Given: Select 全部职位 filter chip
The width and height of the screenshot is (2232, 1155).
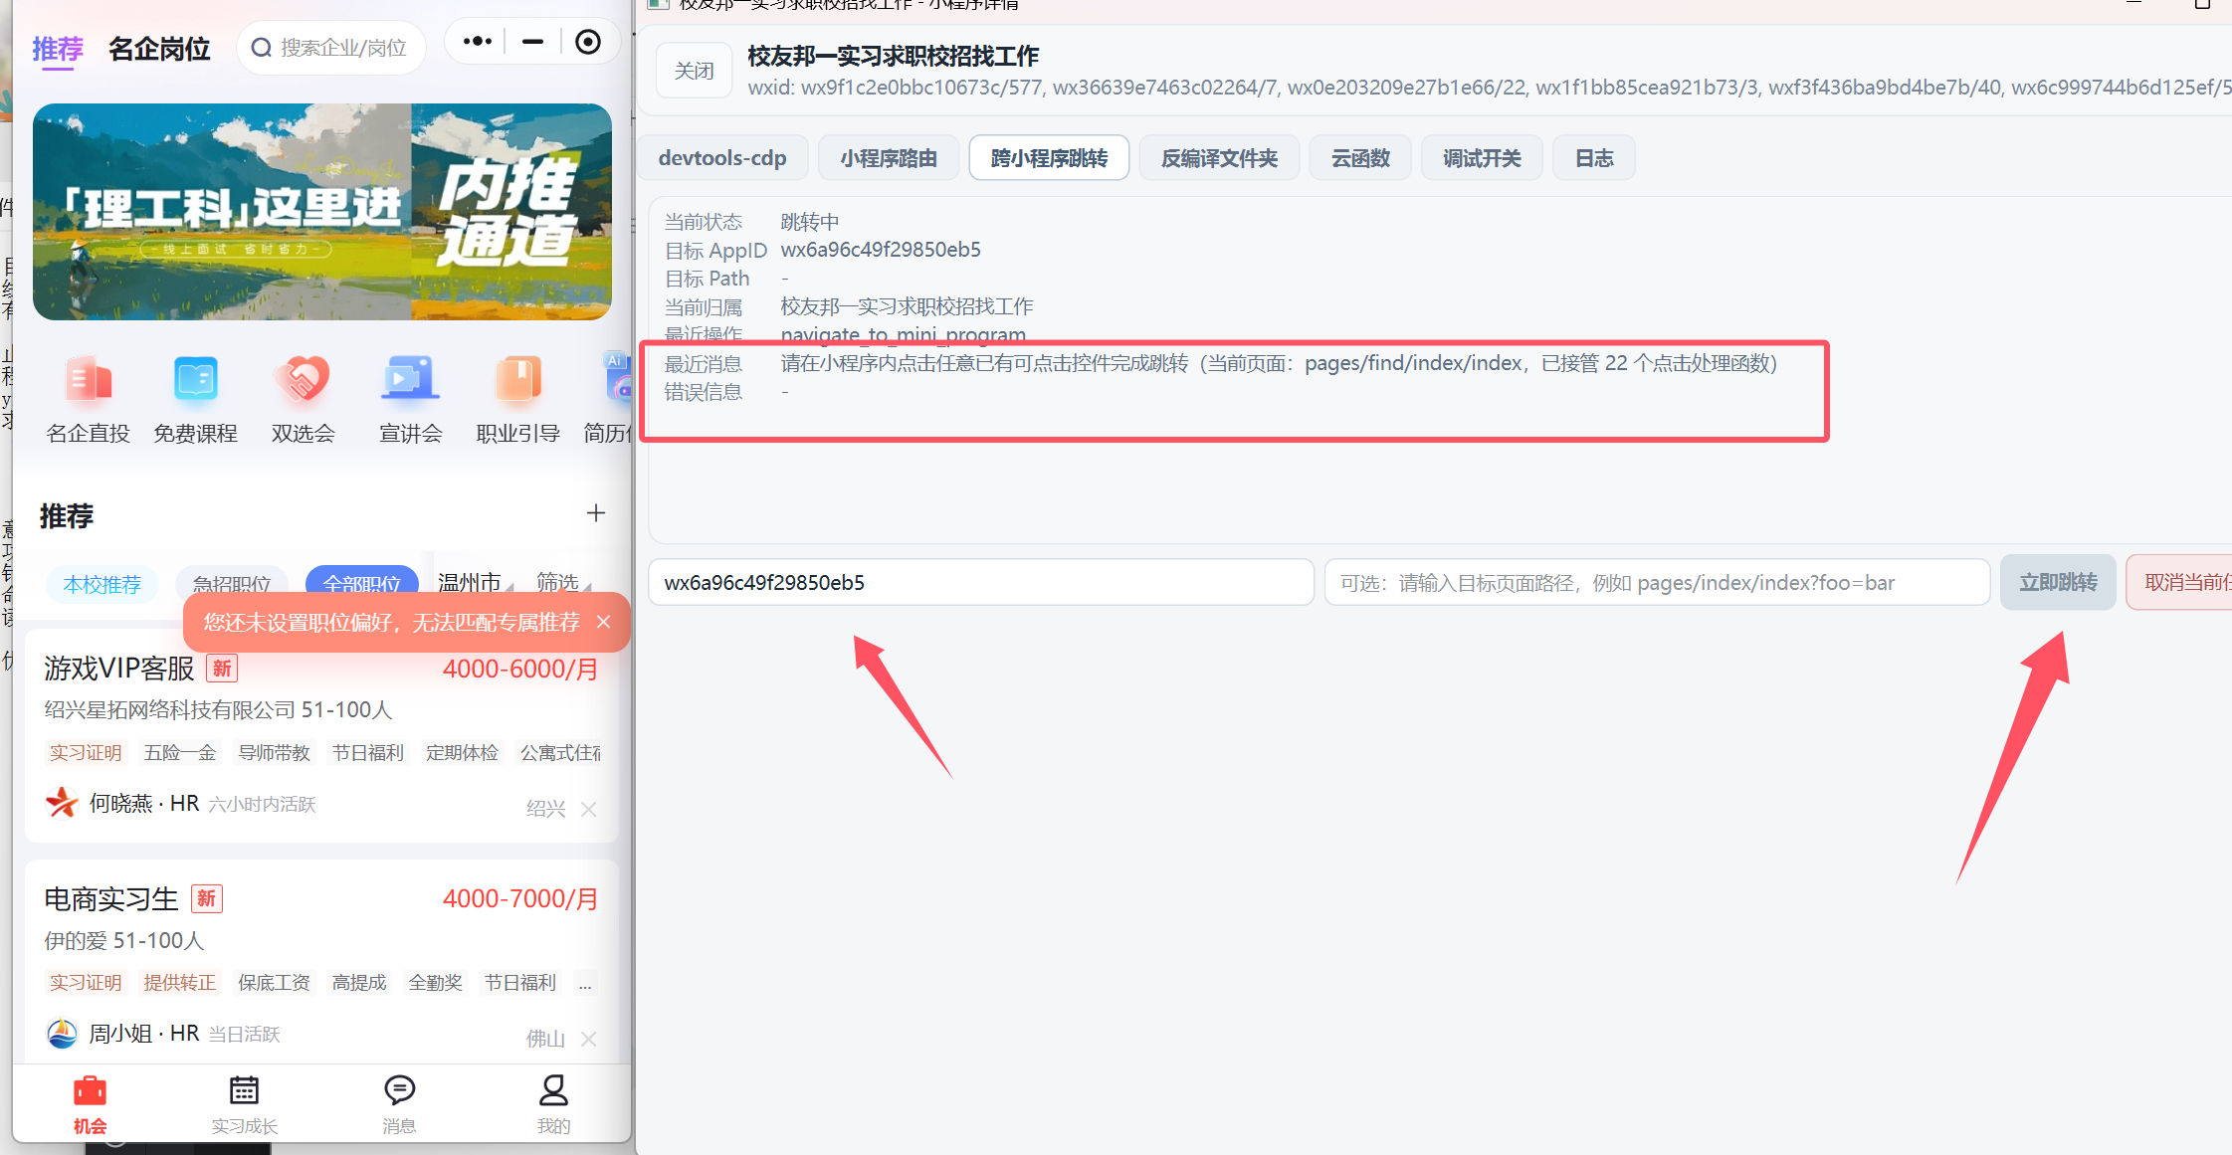Looking at the screenshot, I should click(362, 585).
